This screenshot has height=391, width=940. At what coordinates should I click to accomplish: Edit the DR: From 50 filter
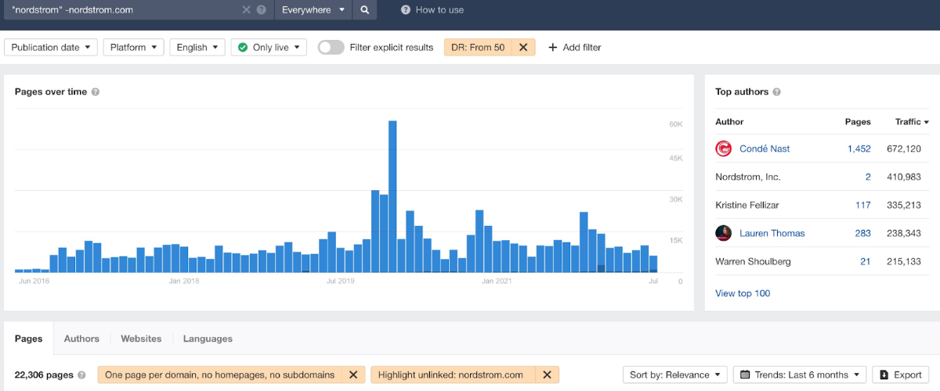(478, 47)
